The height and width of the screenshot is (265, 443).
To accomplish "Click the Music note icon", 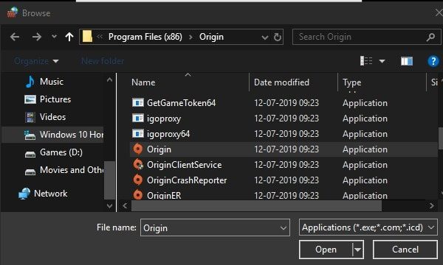I will pos(30,82).
